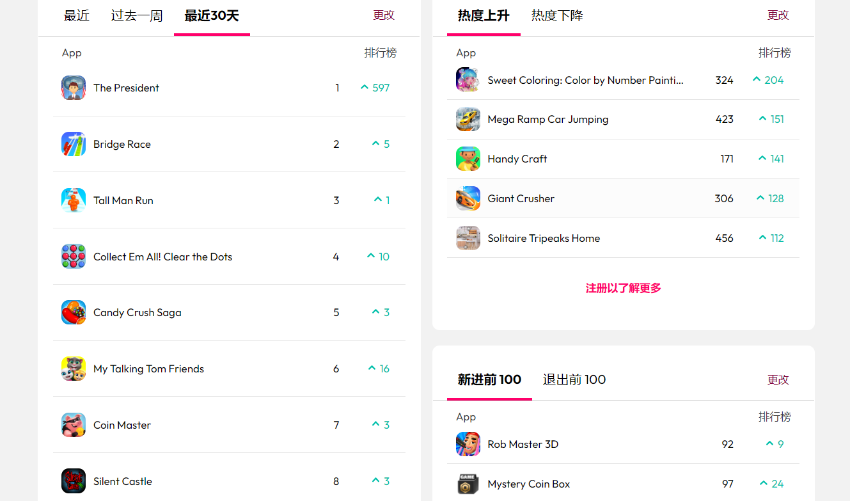Screen dimensions: 850x501
Task: Switch to the 热度下降 tab
Action: point(557,15)
